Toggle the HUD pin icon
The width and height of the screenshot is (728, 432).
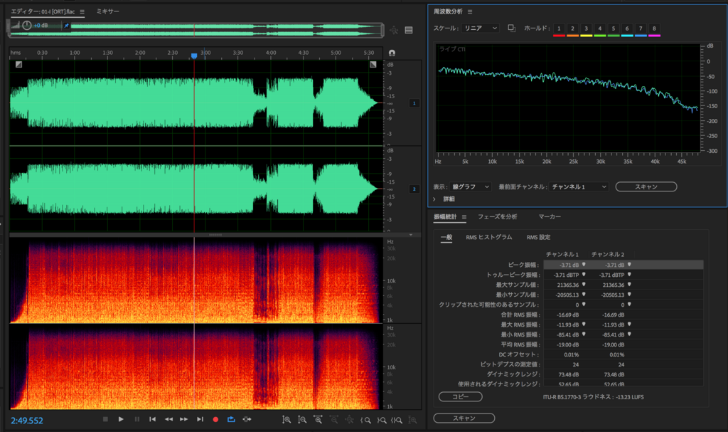point(66,26)
